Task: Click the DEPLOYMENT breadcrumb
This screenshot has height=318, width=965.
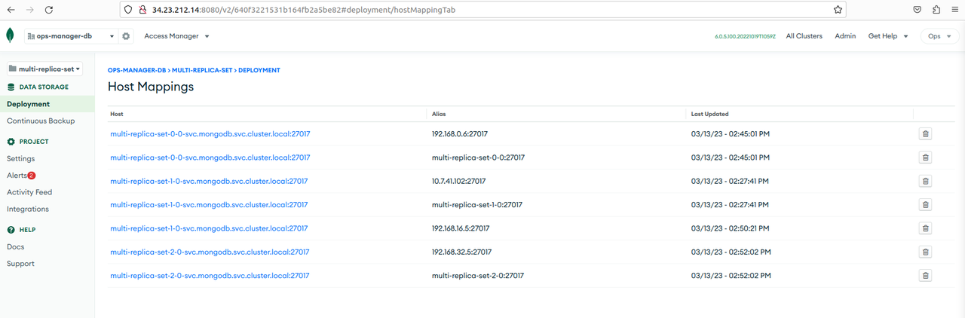Action: coord(259,70)
